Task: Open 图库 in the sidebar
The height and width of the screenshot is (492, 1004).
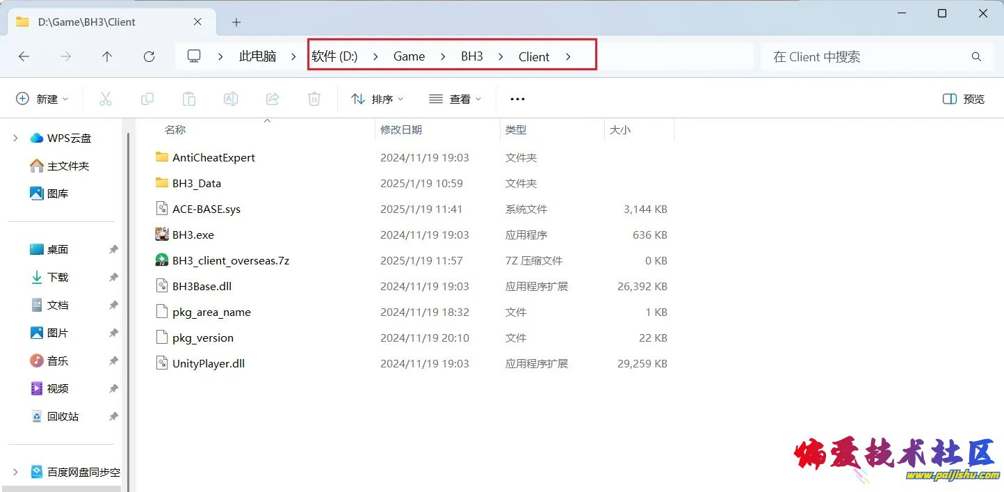Action: click(49, 193)
